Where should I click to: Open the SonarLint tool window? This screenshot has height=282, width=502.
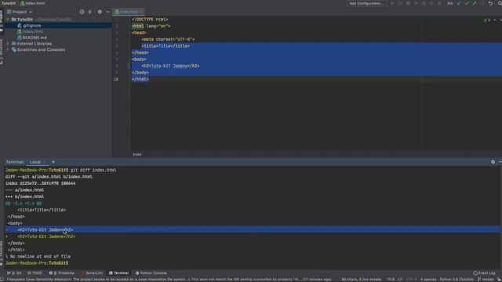[x=92, y=273]
